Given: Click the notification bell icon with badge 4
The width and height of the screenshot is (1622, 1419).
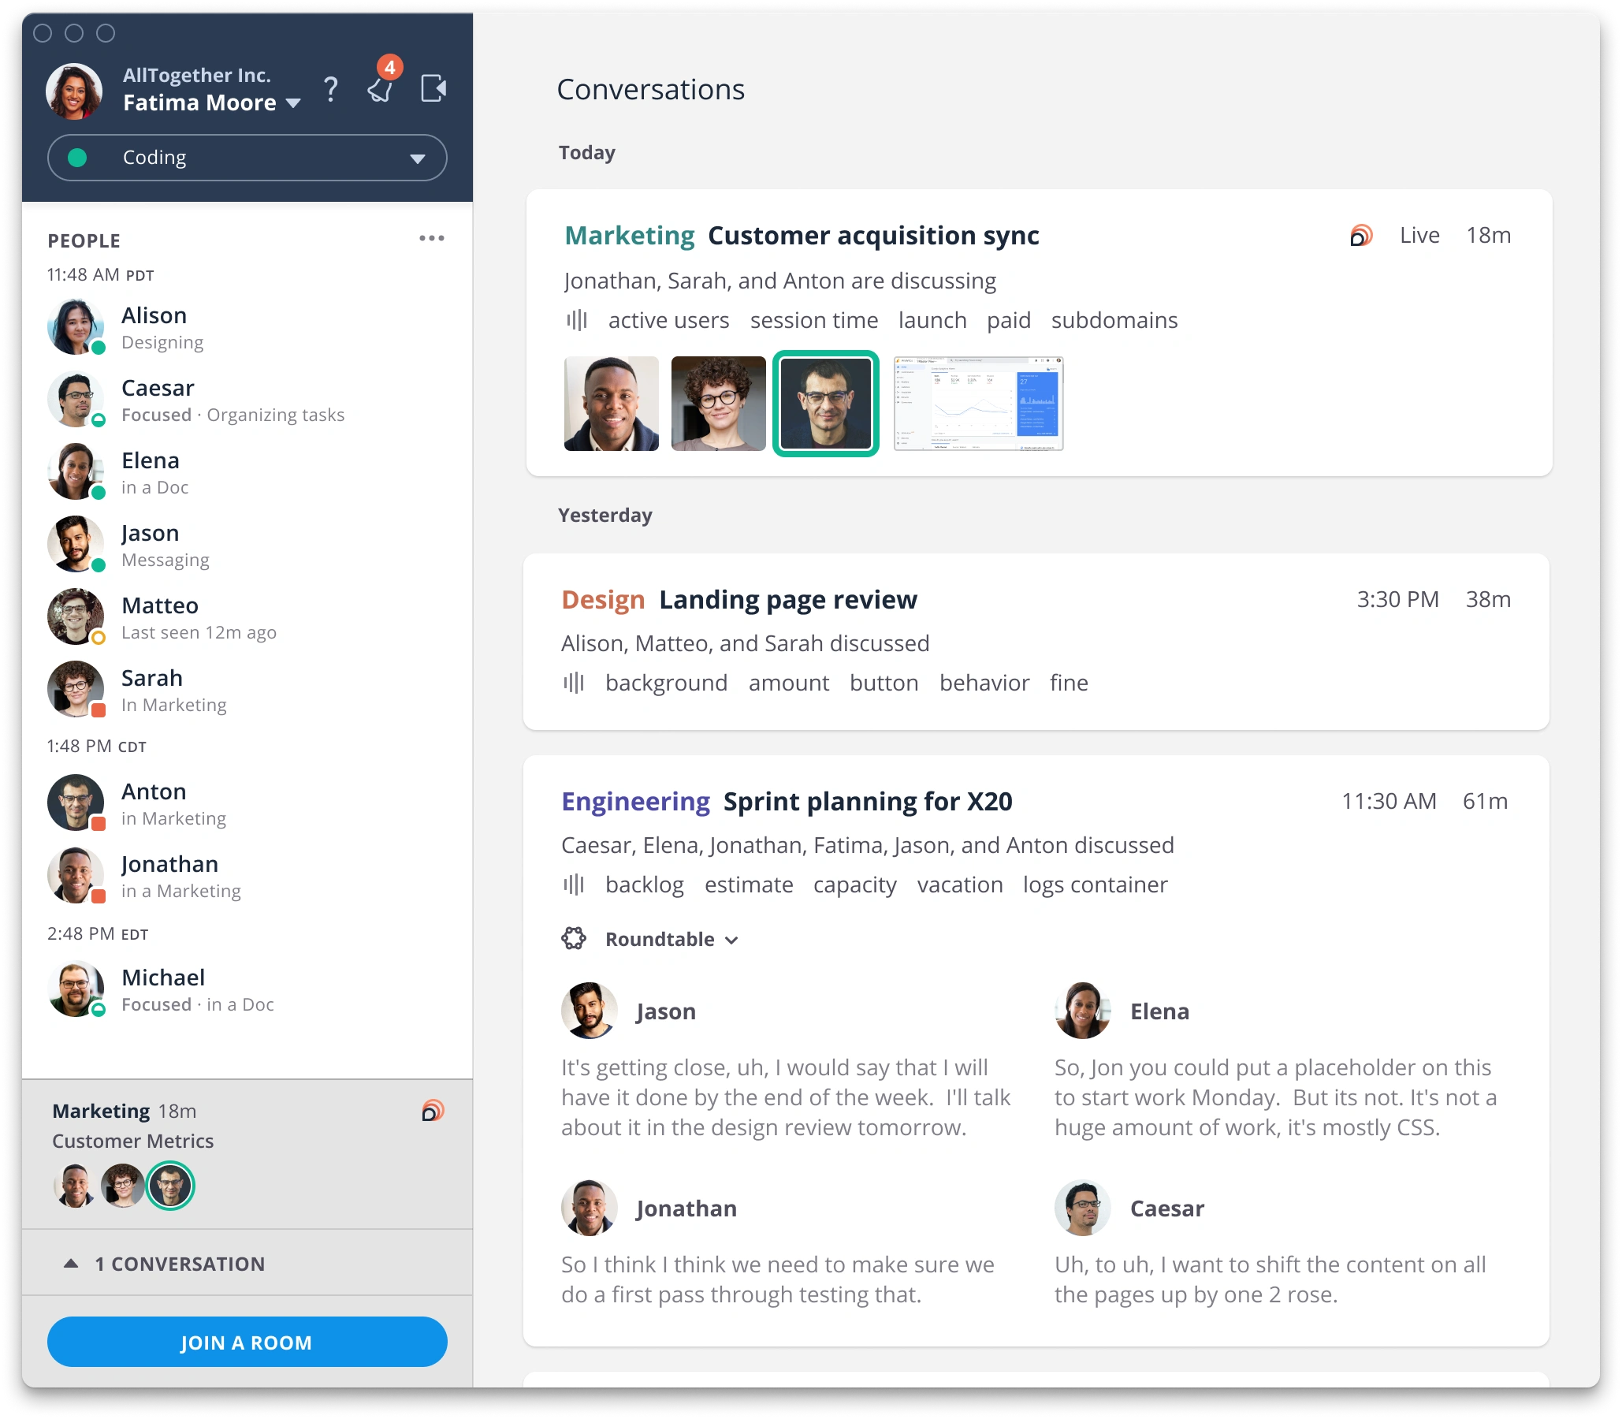Looking at the screenshot, I should pyautogui.click(x=382, y=87).
